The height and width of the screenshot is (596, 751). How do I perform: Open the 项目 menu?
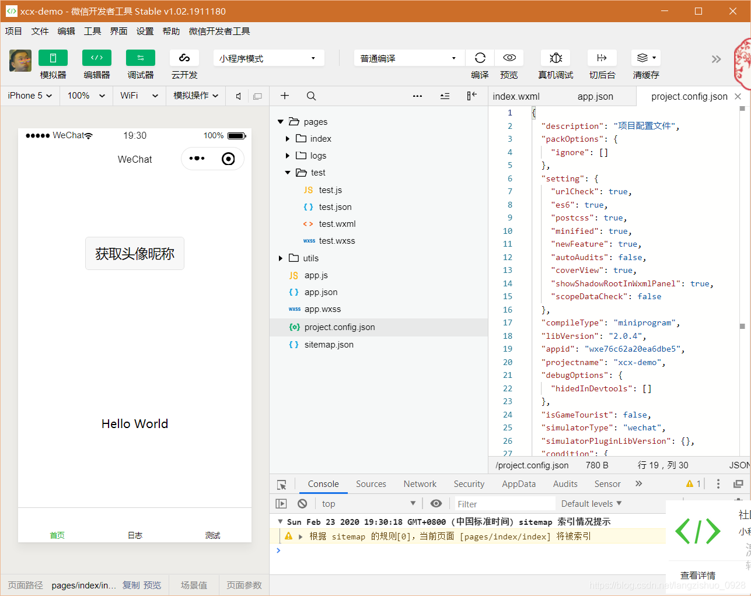point(13,31)
